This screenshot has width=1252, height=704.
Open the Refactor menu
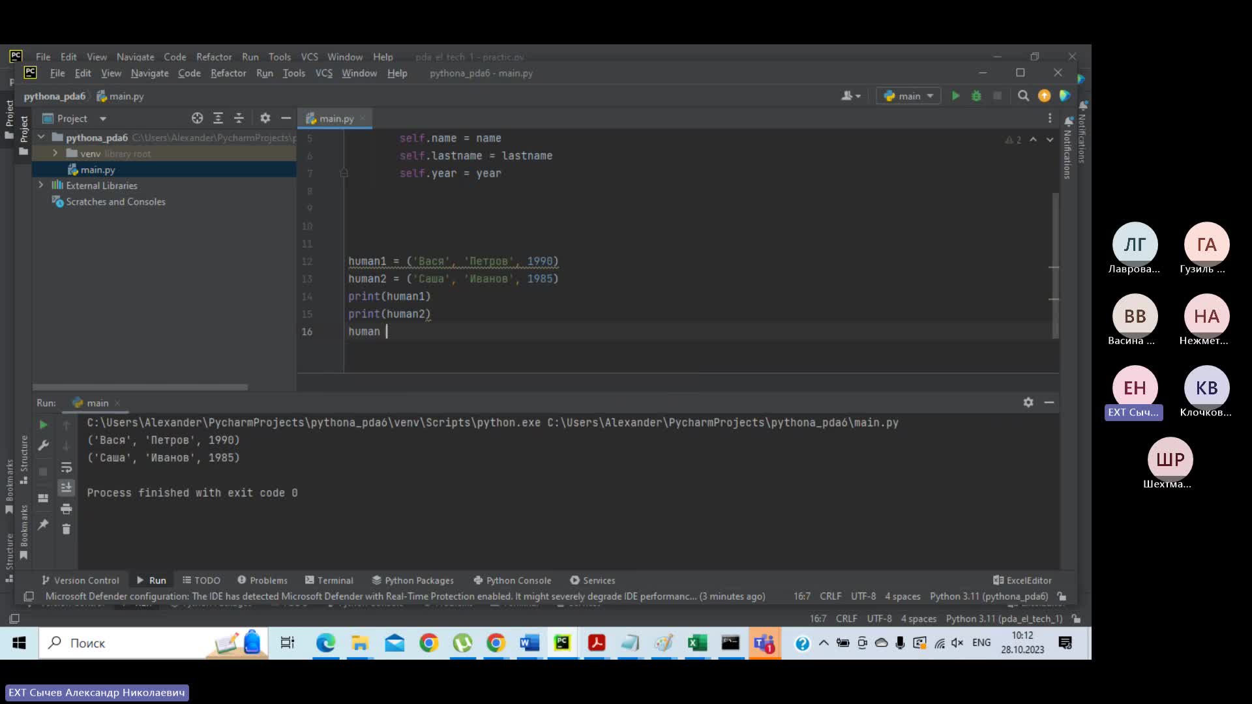click(x=228, y=73)
